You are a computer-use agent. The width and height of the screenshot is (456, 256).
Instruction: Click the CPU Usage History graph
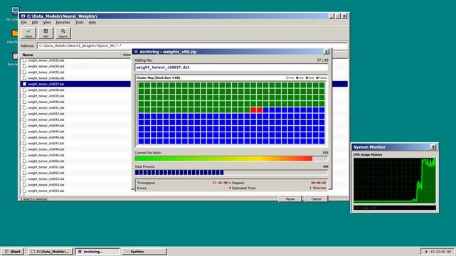click(395, 181)
